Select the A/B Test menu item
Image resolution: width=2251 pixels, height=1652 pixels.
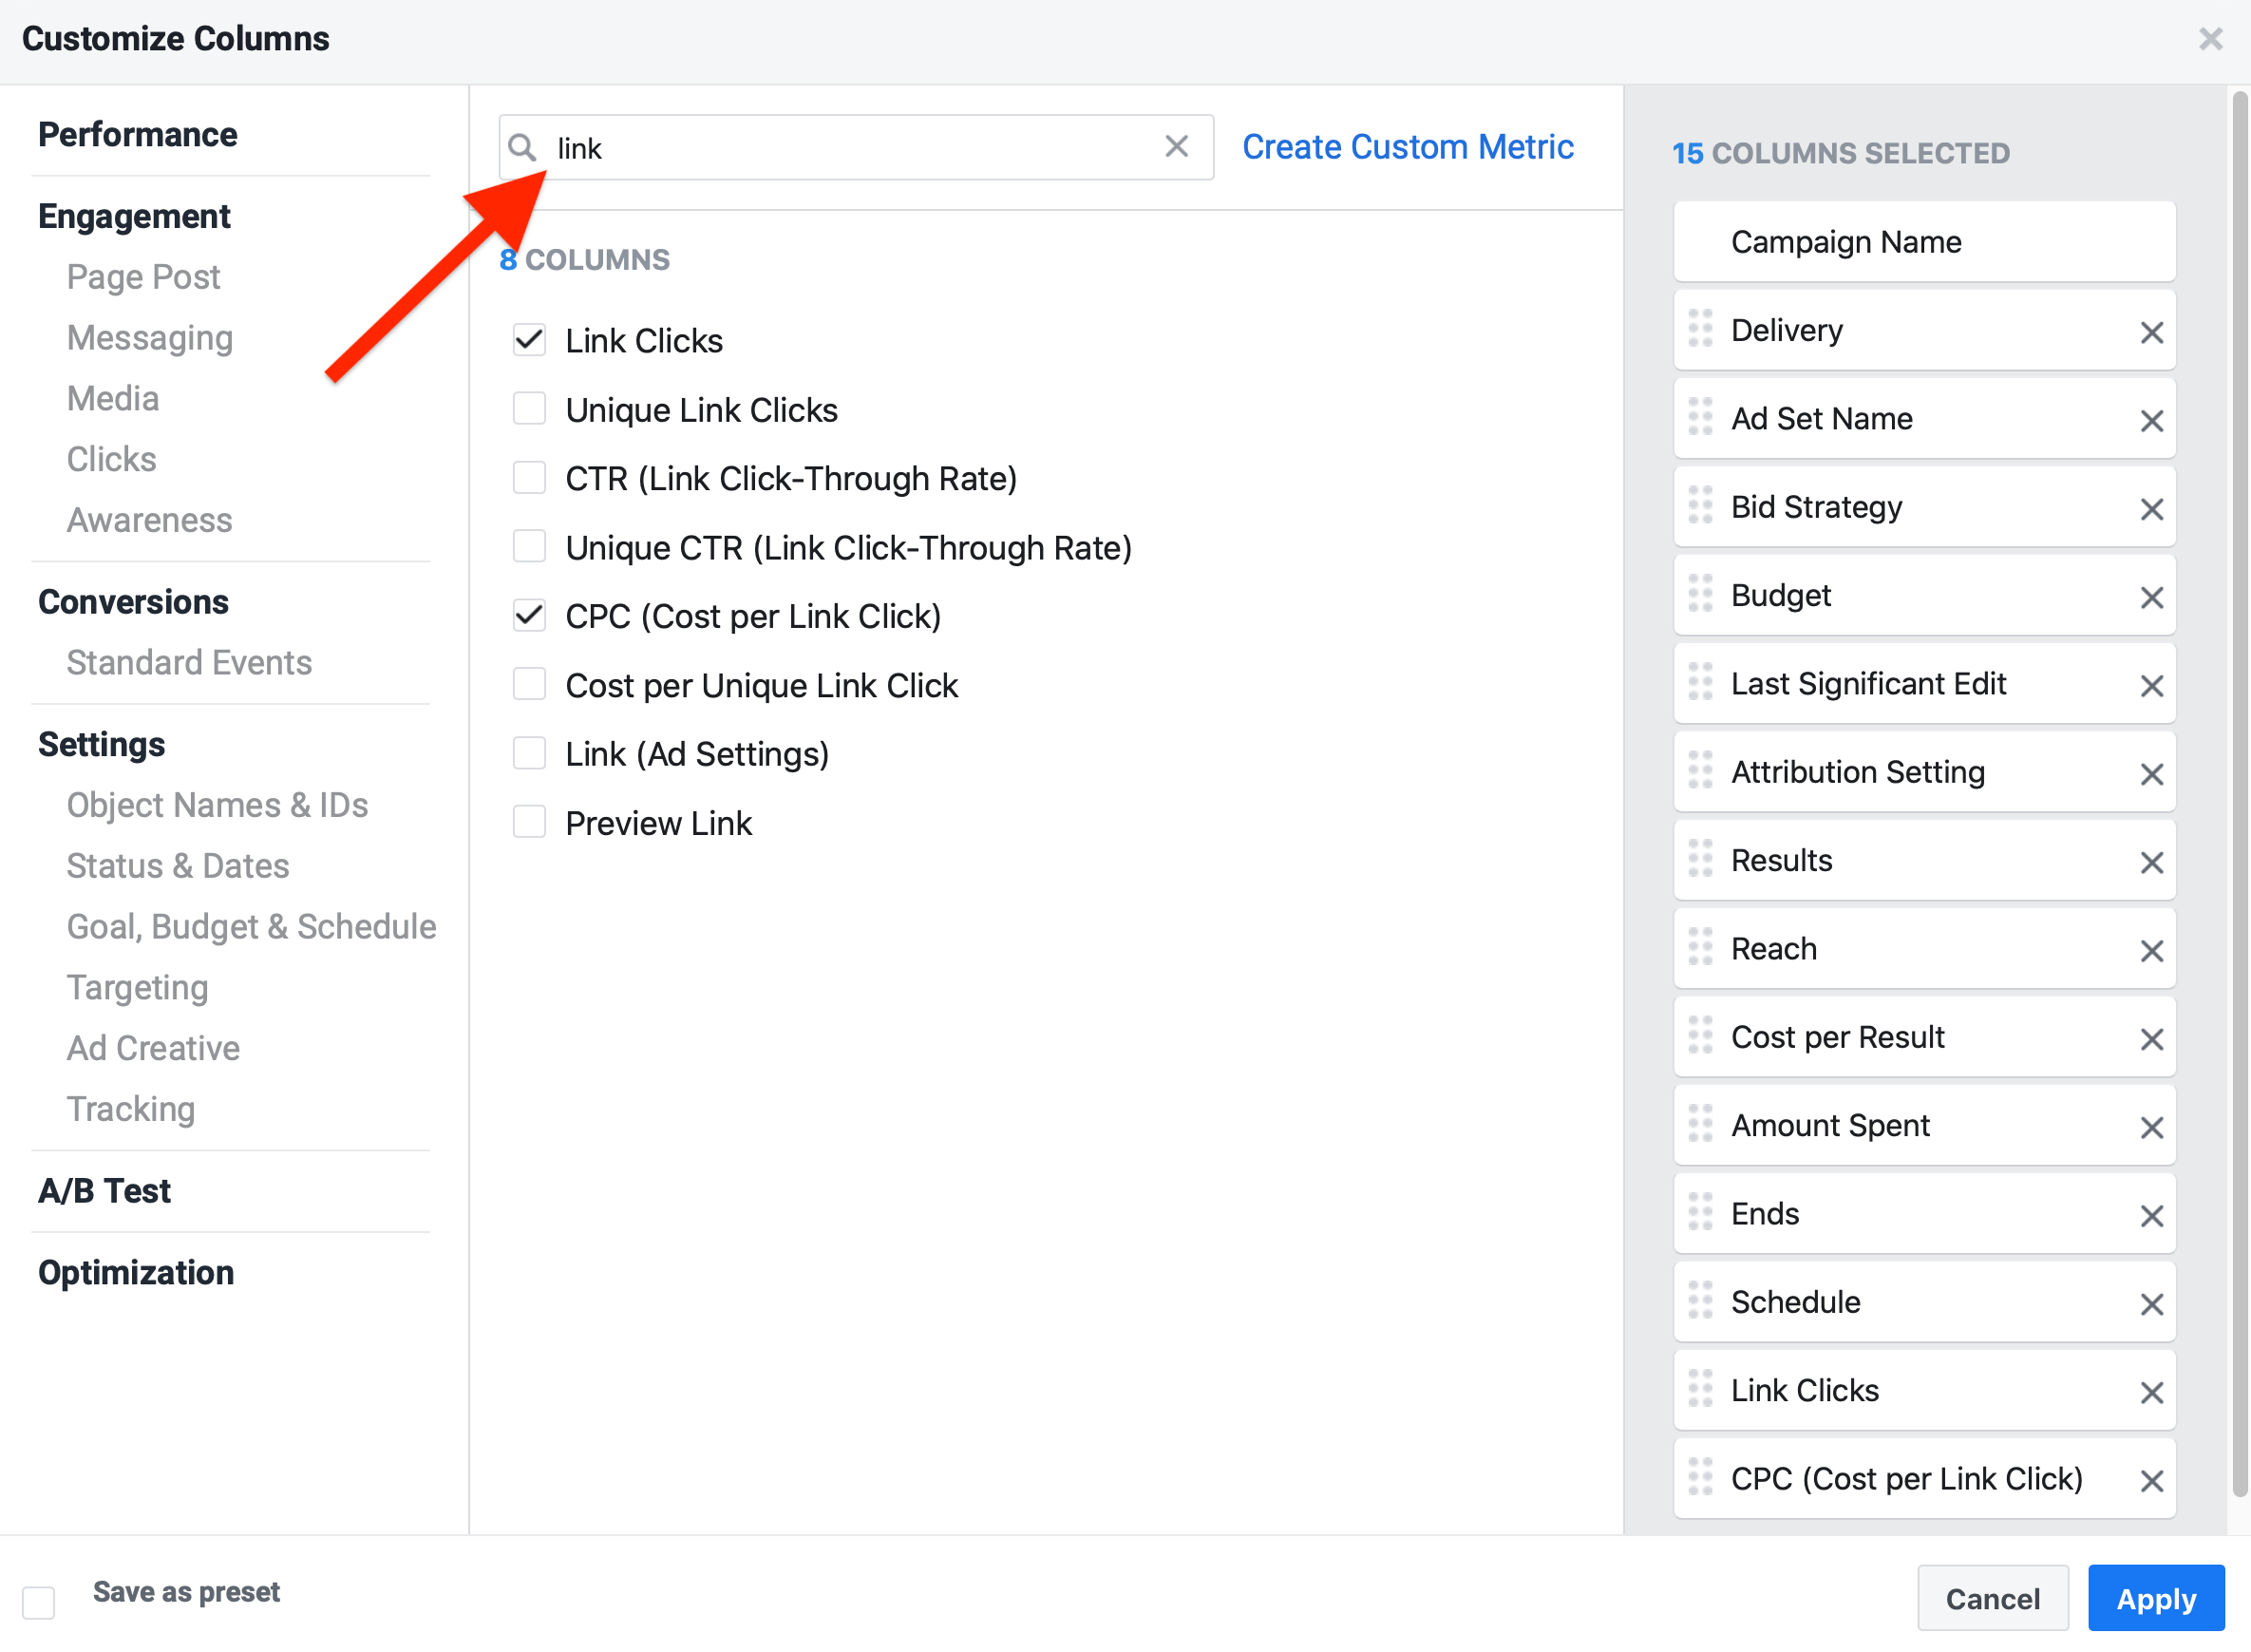coord(104,1190)
